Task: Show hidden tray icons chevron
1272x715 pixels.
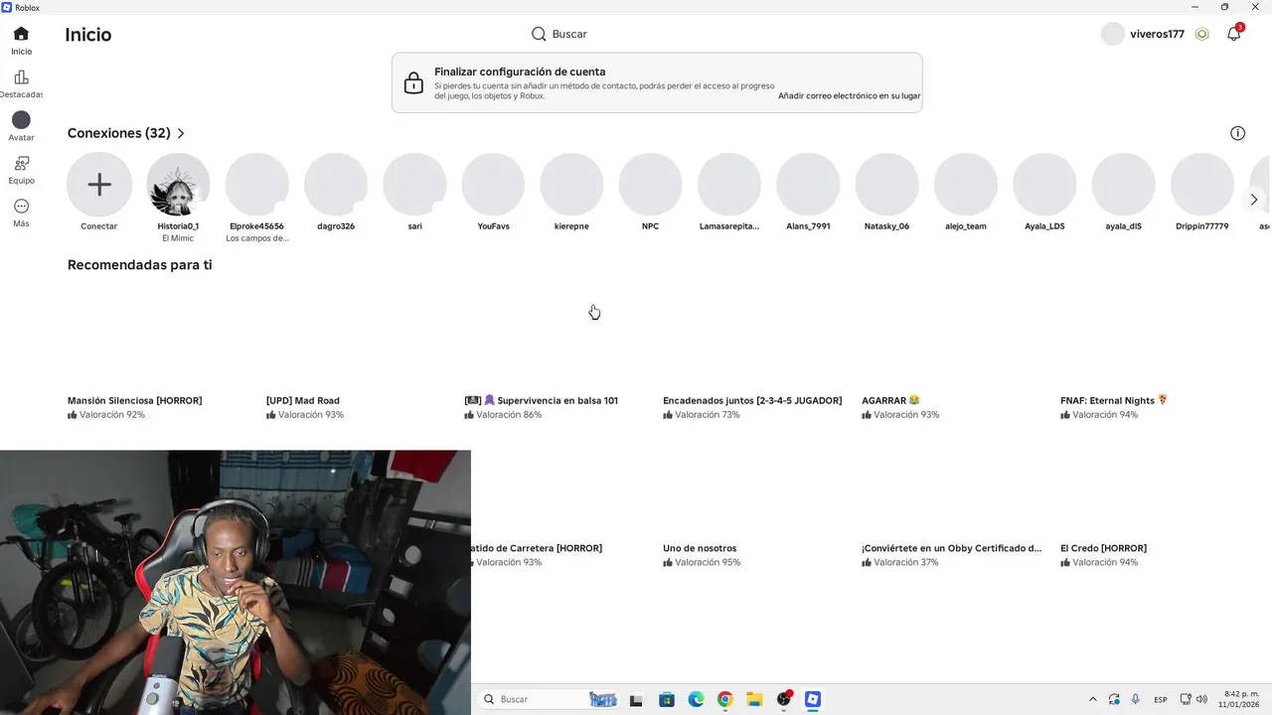Action: 1093,699
